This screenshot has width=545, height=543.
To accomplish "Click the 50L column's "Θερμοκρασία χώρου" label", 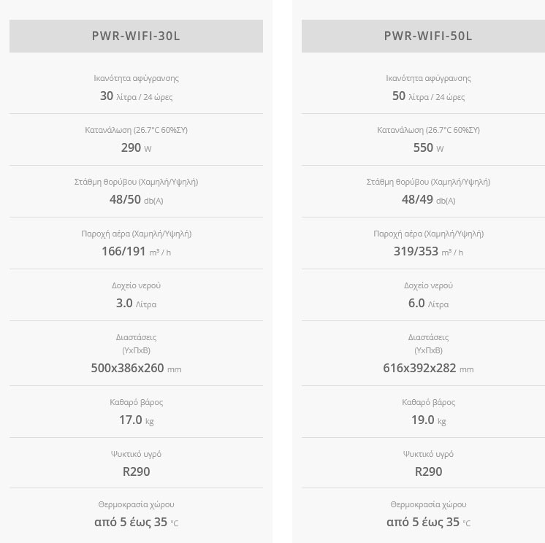I will click(x=428, y=504).
